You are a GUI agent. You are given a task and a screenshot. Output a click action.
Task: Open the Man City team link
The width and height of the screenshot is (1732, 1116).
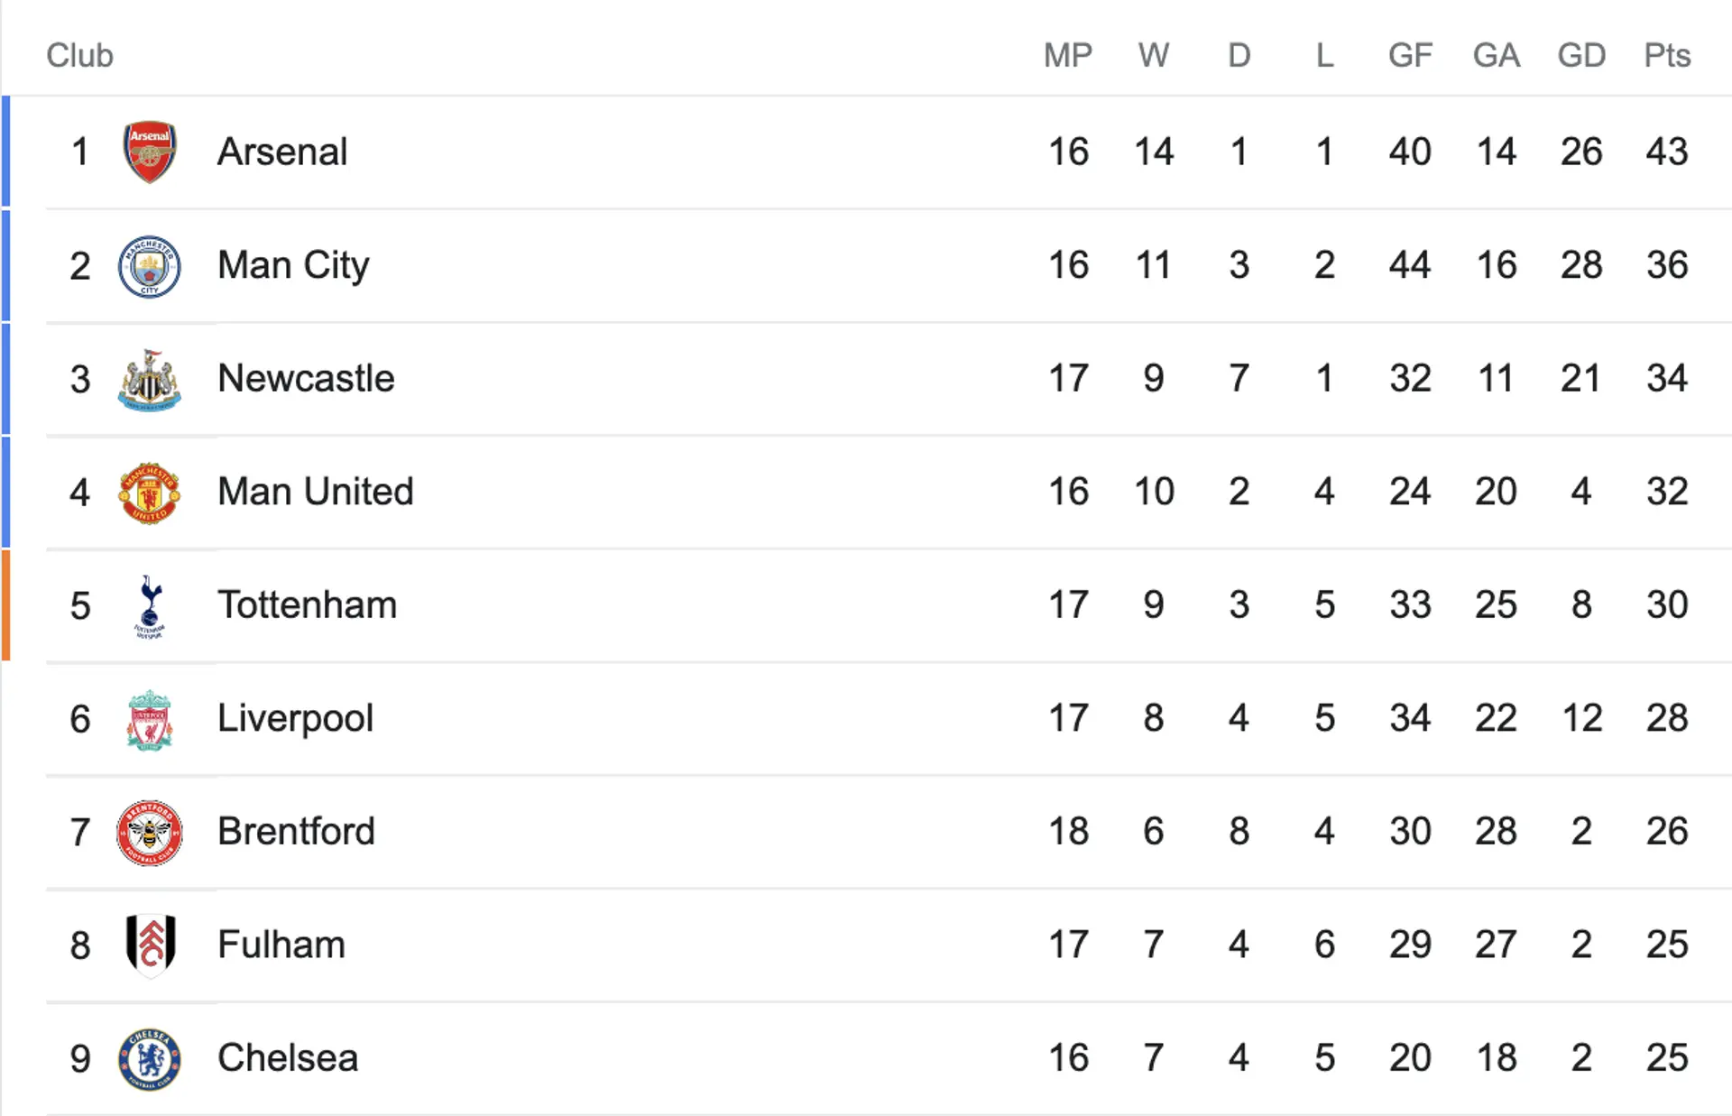point(293,266)
